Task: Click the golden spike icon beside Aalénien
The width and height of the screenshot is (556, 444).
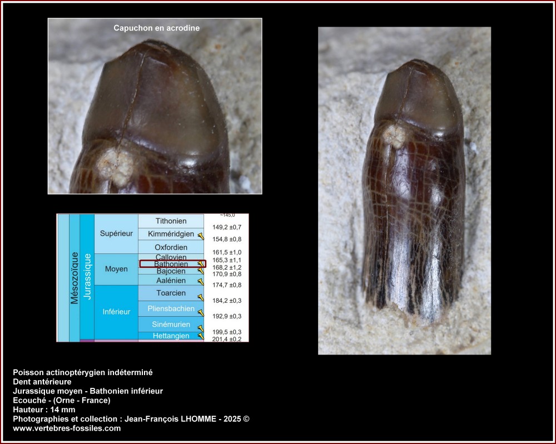Action: (x=200, y=281)
